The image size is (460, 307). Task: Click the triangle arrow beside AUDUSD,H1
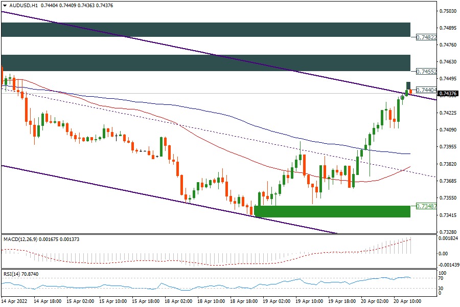(x=5, y=5)
